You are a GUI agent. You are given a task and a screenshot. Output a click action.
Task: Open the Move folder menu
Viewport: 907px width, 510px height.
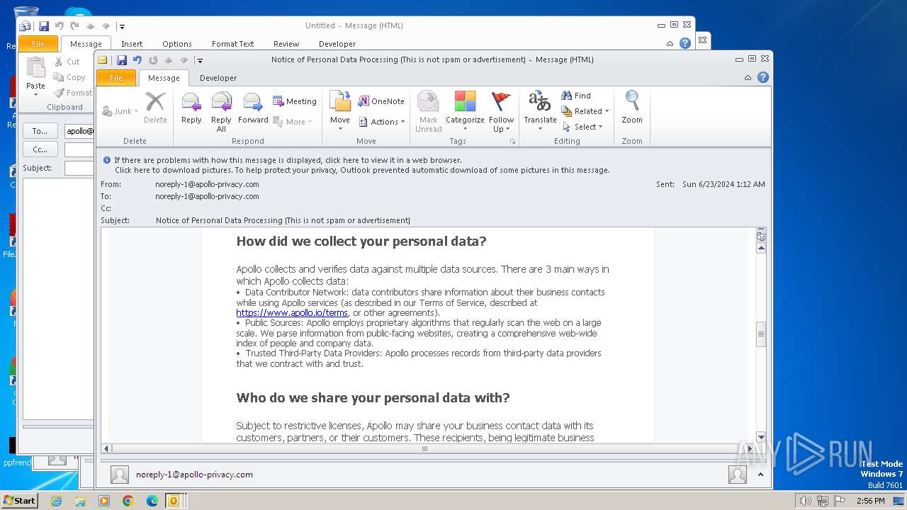point(340,110)
